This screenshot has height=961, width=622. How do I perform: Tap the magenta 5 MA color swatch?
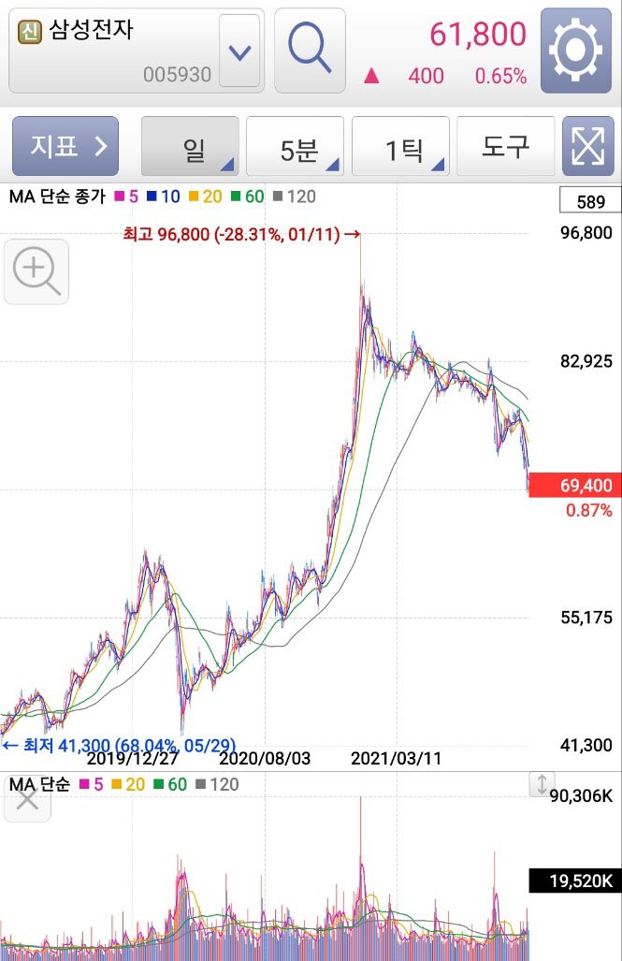point(120,197)
